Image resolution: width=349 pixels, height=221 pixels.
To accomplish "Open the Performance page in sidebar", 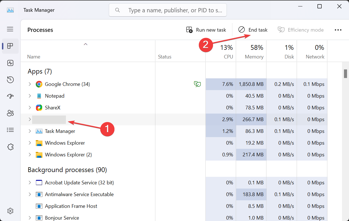I will tap(10, 63).
